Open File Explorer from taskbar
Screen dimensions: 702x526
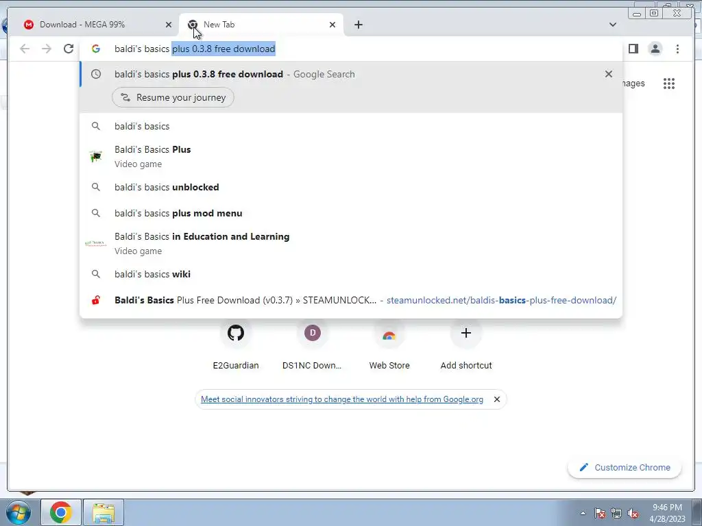pyautogui.click(x=104, y=512)
